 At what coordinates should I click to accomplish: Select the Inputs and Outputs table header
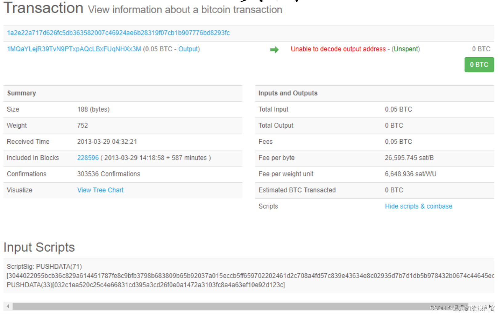pos(288,93)
